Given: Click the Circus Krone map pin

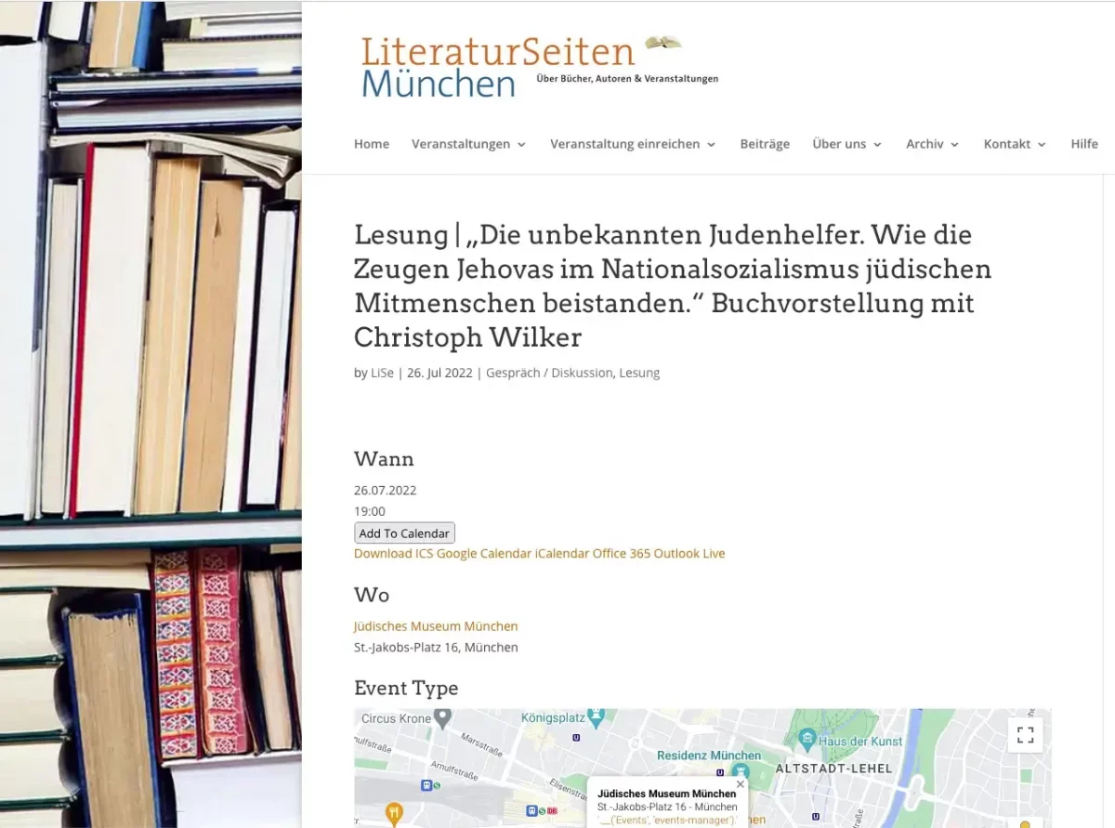Looking at the screenshot, I should pos(443,717).
